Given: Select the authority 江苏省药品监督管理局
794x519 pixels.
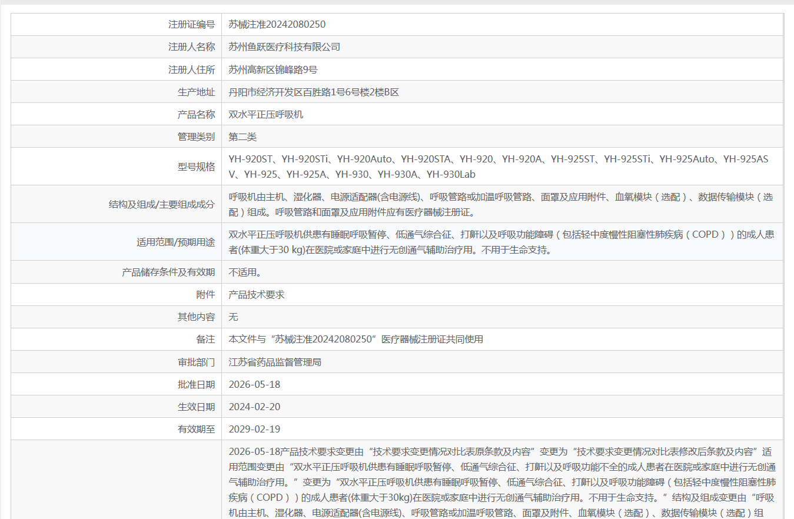Looking at the screenshot, I should pos(275,362).
